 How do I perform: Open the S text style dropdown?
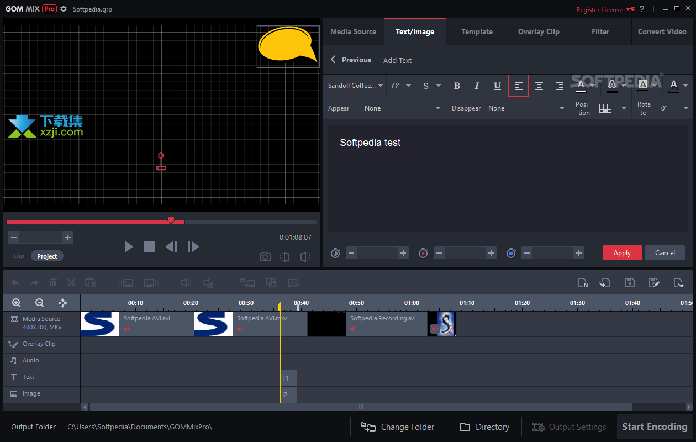click(x=431, y=86)
